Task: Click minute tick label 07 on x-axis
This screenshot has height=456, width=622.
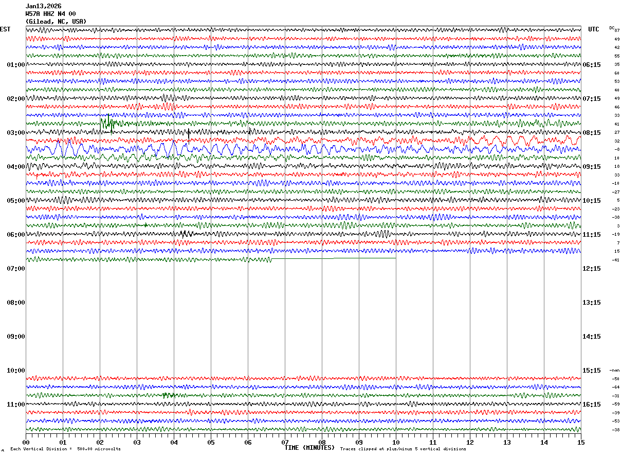Action: (285, 442)
